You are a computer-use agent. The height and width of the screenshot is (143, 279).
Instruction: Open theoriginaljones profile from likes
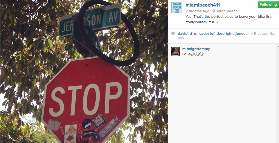[x=231, y=34]
